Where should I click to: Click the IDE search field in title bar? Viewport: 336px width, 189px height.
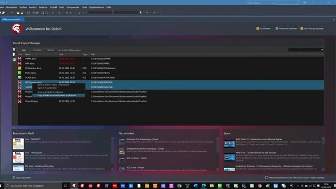[287, 3]
